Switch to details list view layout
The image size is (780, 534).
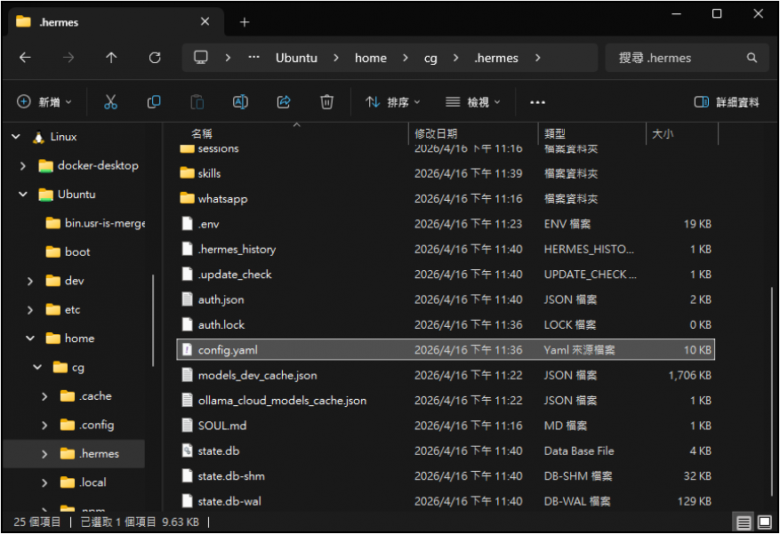(744, 522)
